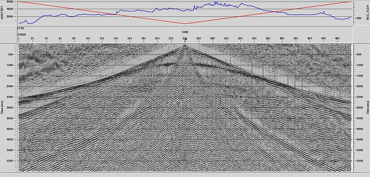Viewport: 370px width, 177px height.
Task: Click channel label 361
Action: [268, 38]
